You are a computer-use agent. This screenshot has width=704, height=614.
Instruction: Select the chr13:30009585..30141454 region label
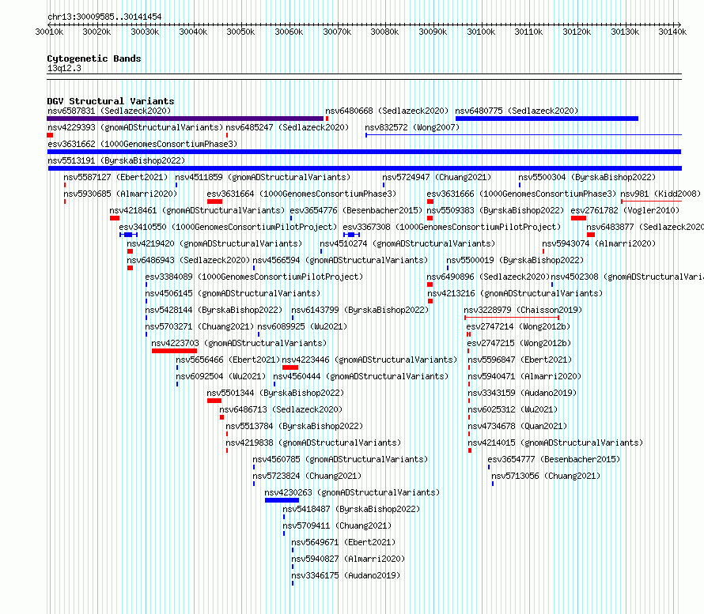click(104, 17)
